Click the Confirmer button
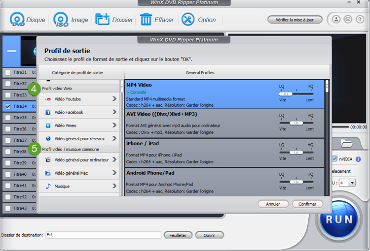 307,204
